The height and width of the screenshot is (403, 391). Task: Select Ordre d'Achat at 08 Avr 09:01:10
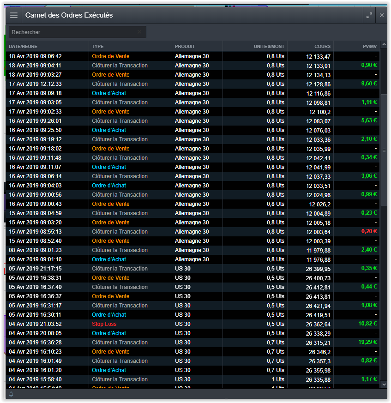click(109, 259)
